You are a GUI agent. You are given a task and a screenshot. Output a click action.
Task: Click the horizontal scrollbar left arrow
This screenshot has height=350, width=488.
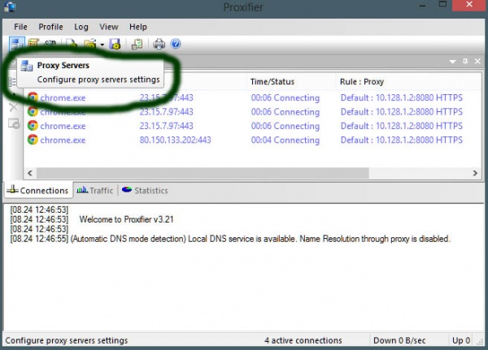point(30,173)
